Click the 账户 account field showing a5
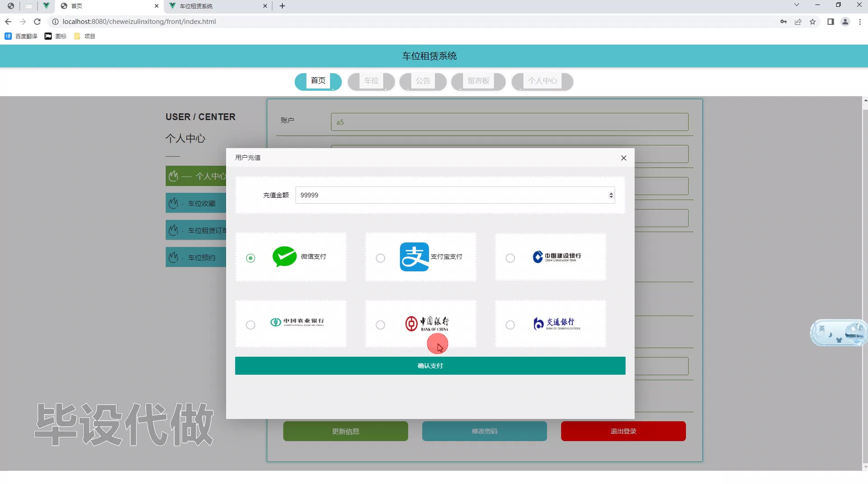868x484 pixels. coord(509,122)
